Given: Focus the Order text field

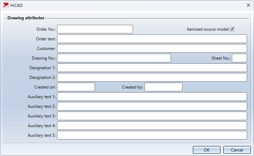Looking at the screenshot, I should [152, 39].
